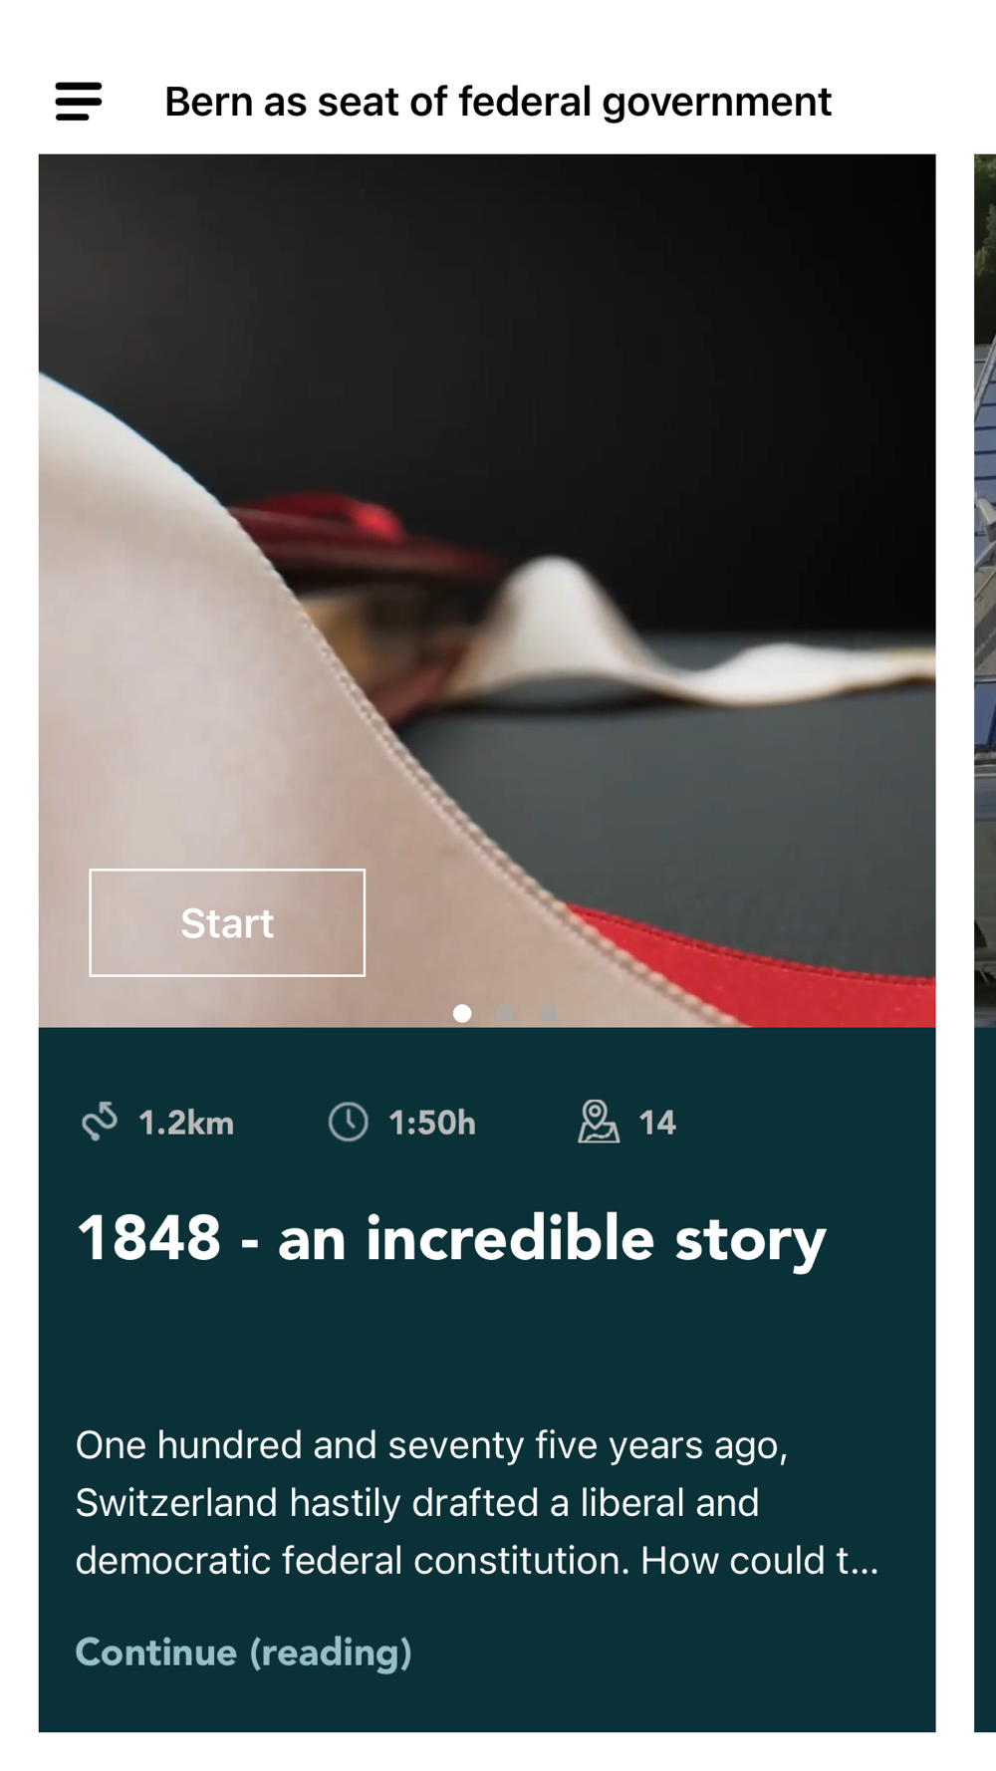Click the 'One hundred and seventy five years ago' line
Image resolution: width=996 pixels, height=1771 pixels.
coord(431,1445)
